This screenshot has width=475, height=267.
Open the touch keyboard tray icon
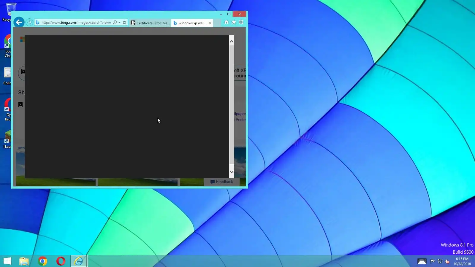coord(422,261)
